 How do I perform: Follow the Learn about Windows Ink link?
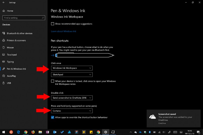(63, 31)
